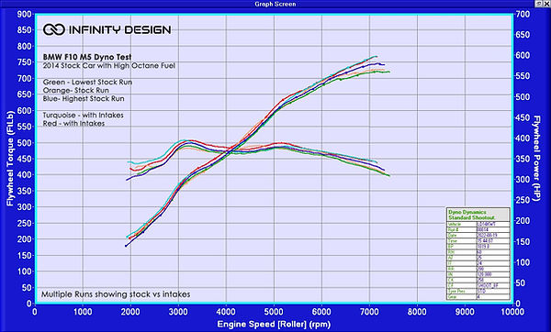Viewport: 551px width, 332px height.
Task: Click the Dyno Dynamics Standard Shootout table header
Action: coord(478,215)
